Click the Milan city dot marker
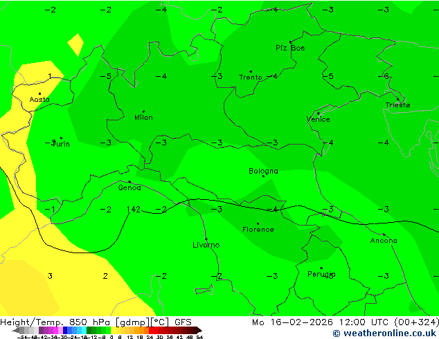Viewport: 439px width, 339px height. click(143, 111)
